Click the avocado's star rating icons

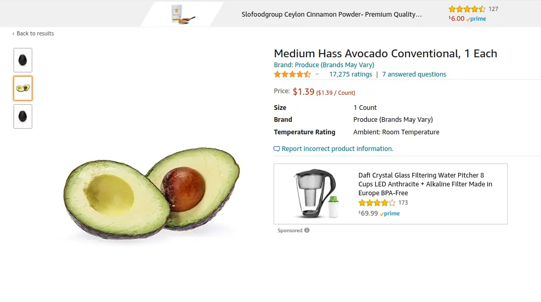click(292, 74)
